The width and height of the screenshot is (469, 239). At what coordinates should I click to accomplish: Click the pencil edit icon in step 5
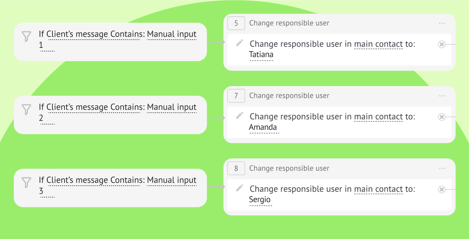click(x=240, y=43)
